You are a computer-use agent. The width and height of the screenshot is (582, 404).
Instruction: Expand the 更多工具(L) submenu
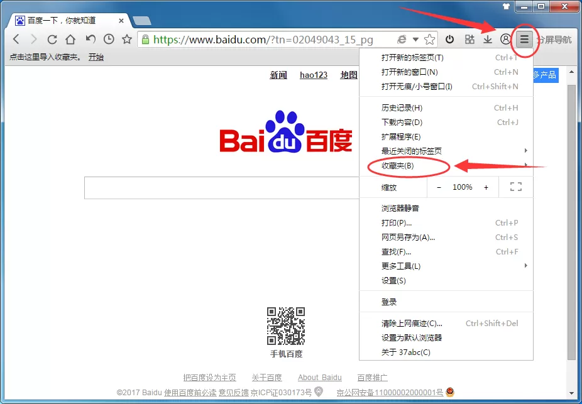tap(446, 266)
